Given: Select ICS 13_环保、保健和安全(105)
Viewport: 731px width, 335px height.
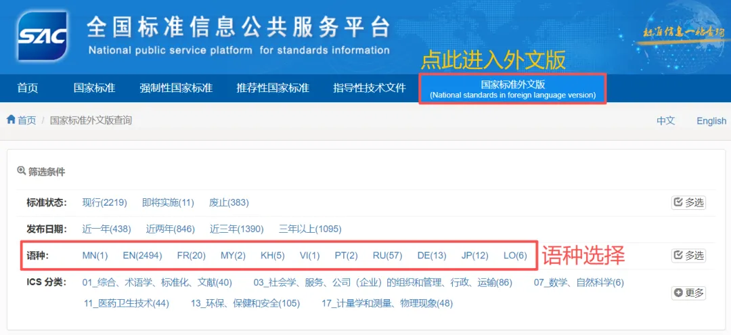Looking at the screenshot, I should coord(245,303).
